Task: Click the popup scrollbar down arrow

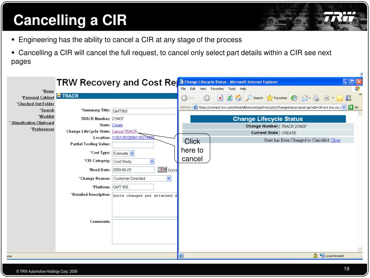Action: tap(360, 249)
